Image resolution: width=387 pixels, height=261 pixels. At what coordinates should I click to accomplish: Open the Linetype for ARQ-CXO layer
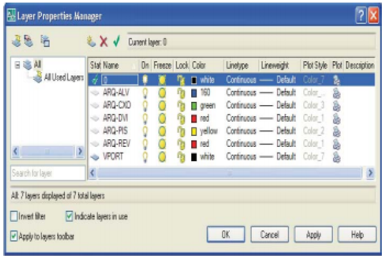click(x=241, y=106)
